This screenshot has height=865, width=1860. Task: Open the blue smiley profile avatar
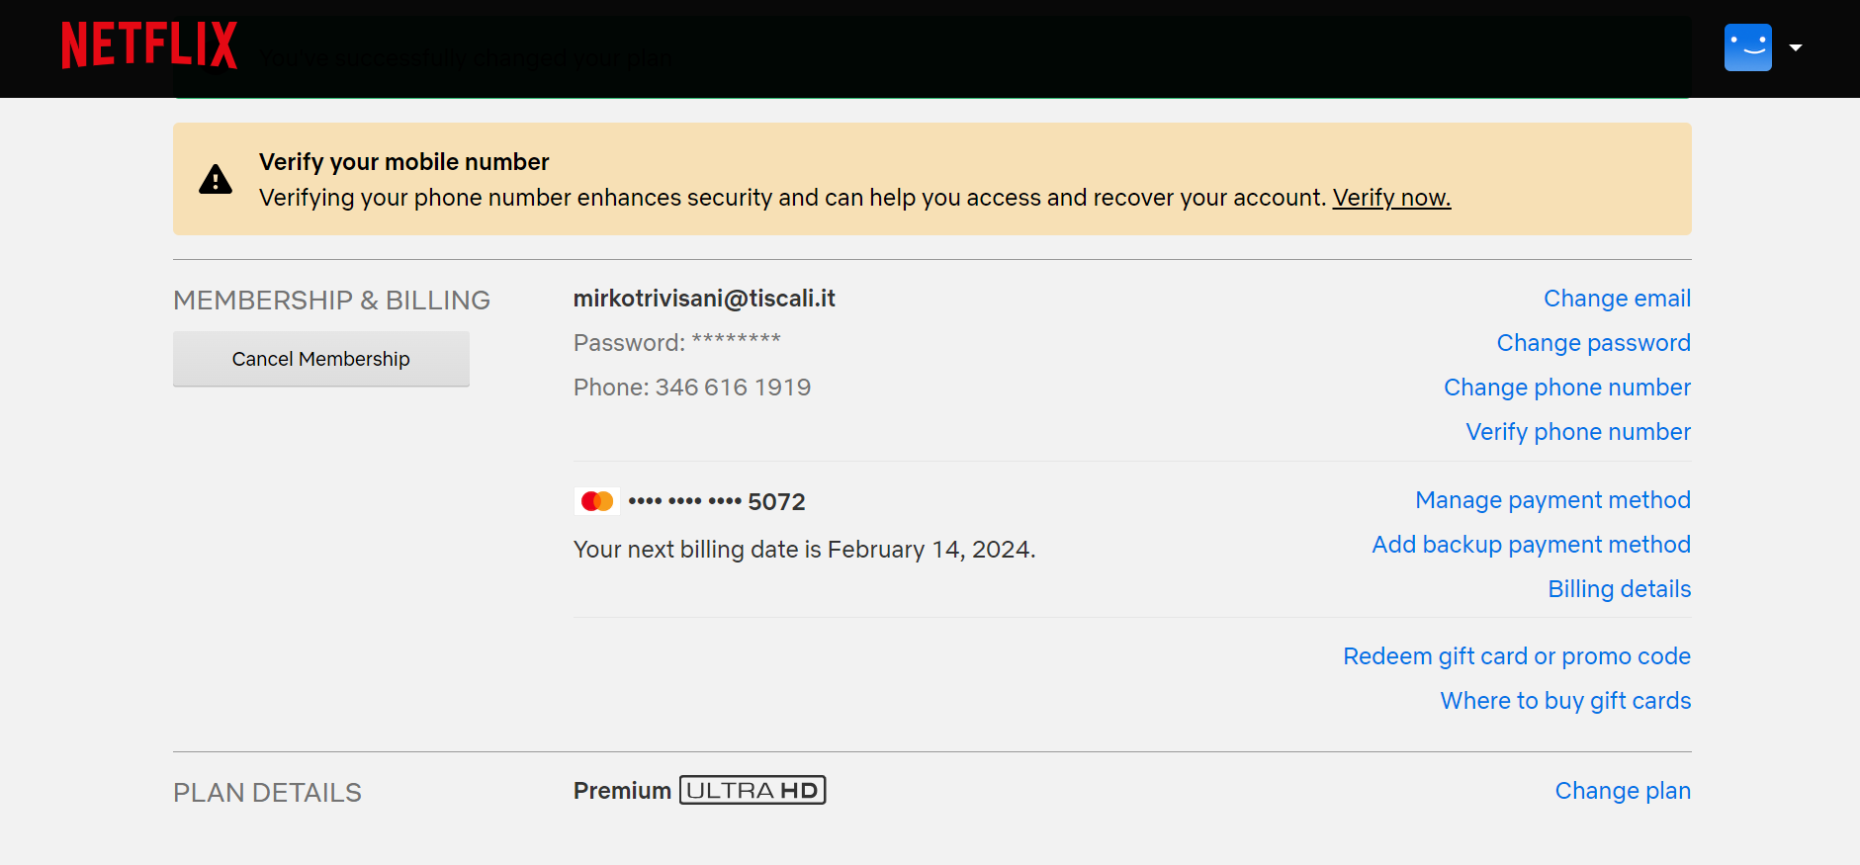click(x=1747, y=47)
